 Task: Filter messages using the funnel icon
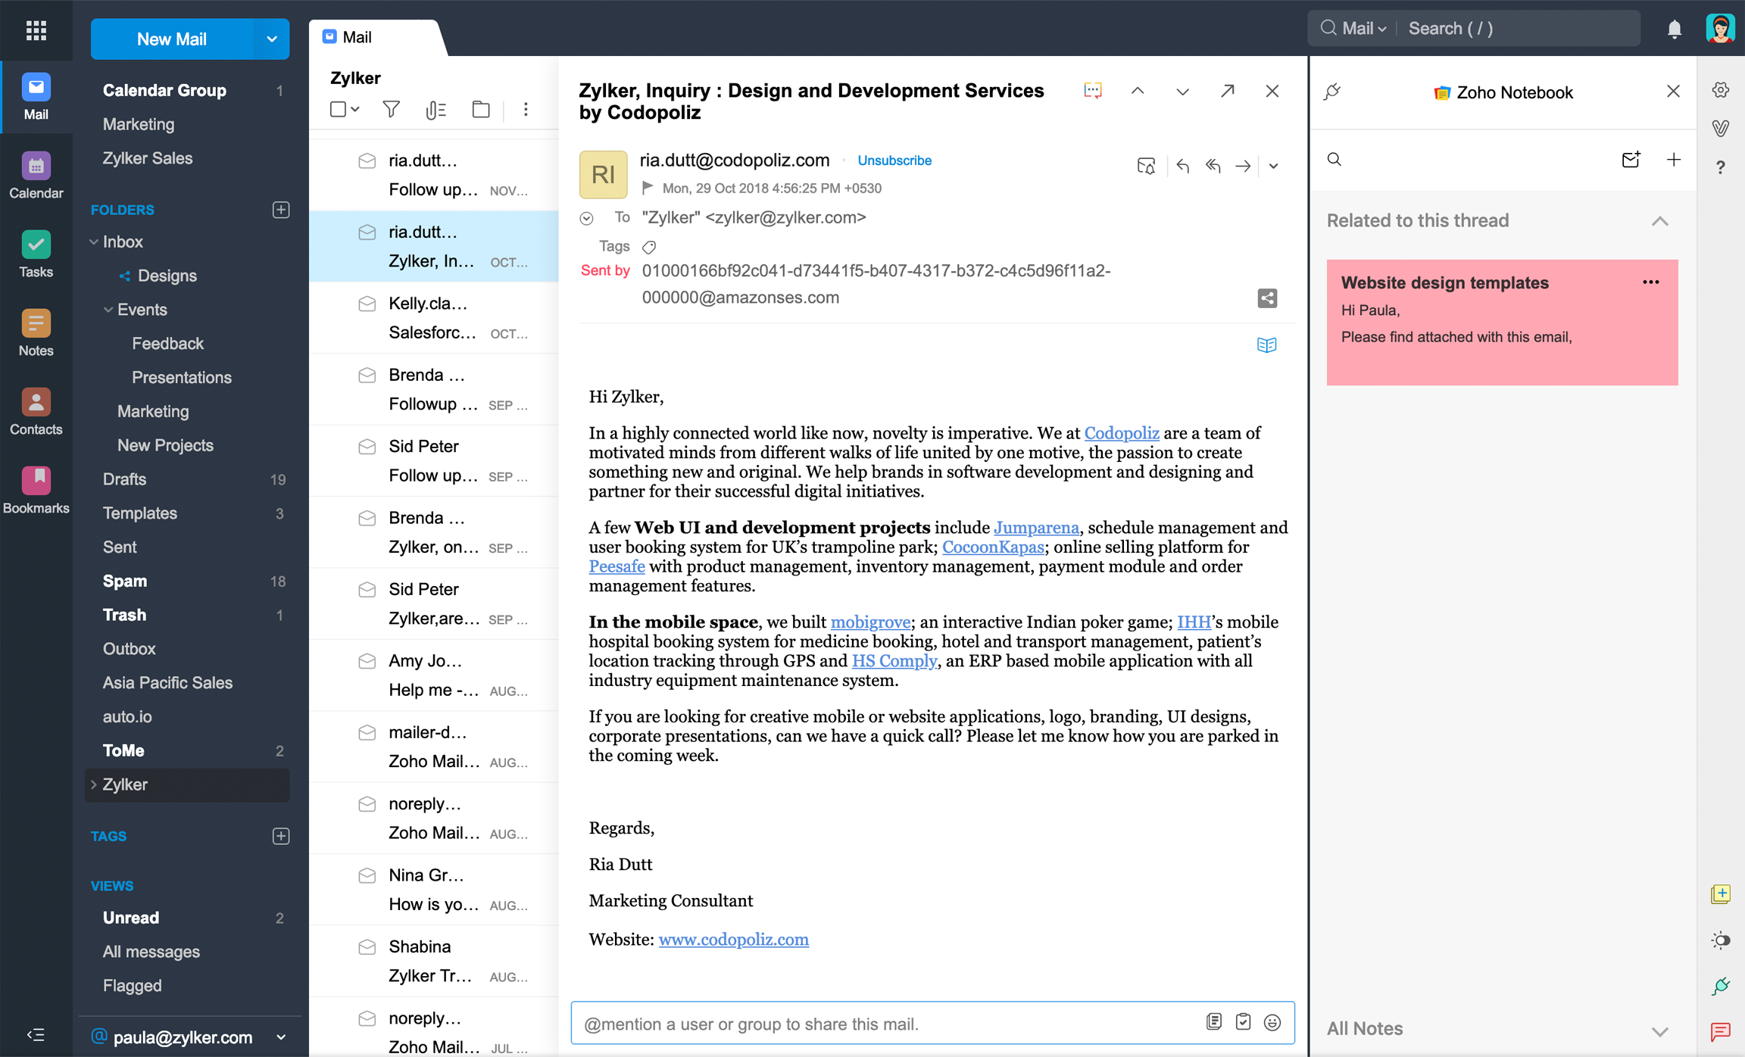391,109
